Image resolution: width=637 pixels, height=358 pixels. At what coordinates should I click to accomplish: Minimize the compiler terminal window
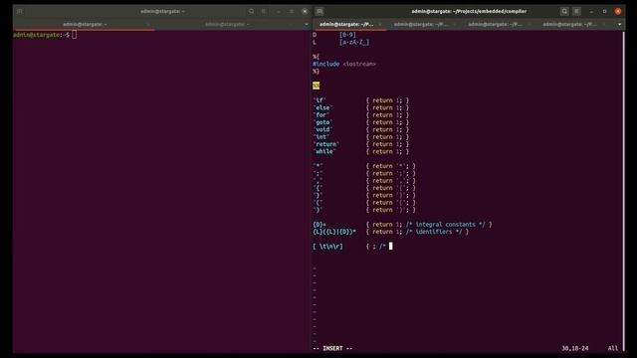pyautogui.click(x=591, y=11)
